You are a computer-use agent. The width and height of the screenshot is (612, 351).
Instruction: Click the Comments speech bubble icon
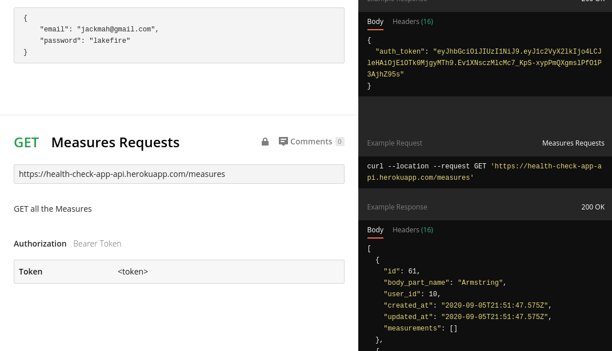(283, 142)
